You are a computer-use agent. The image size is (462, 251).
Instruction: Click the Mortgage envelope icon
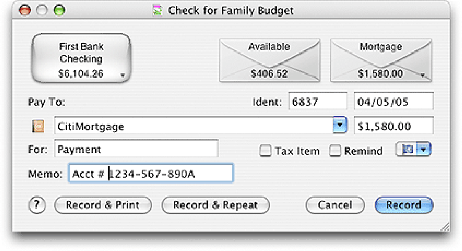click(380, 60)
